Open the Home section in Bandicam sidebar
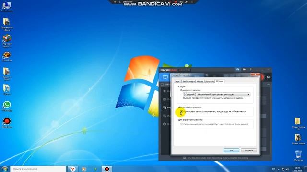Image resolution: width=307 pixels, height=172 pixels. [x=165, y=91]
